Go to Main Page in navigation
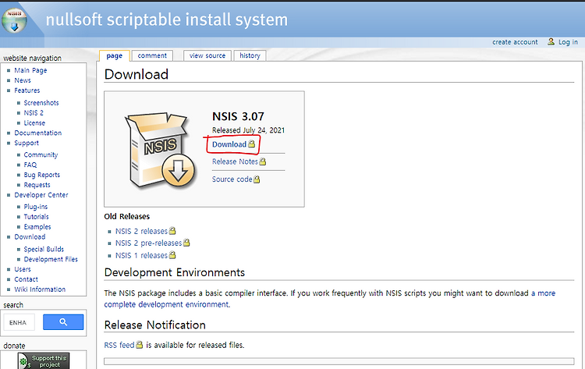The height and width of the screenshot is (369, 585). coord(30,70)
